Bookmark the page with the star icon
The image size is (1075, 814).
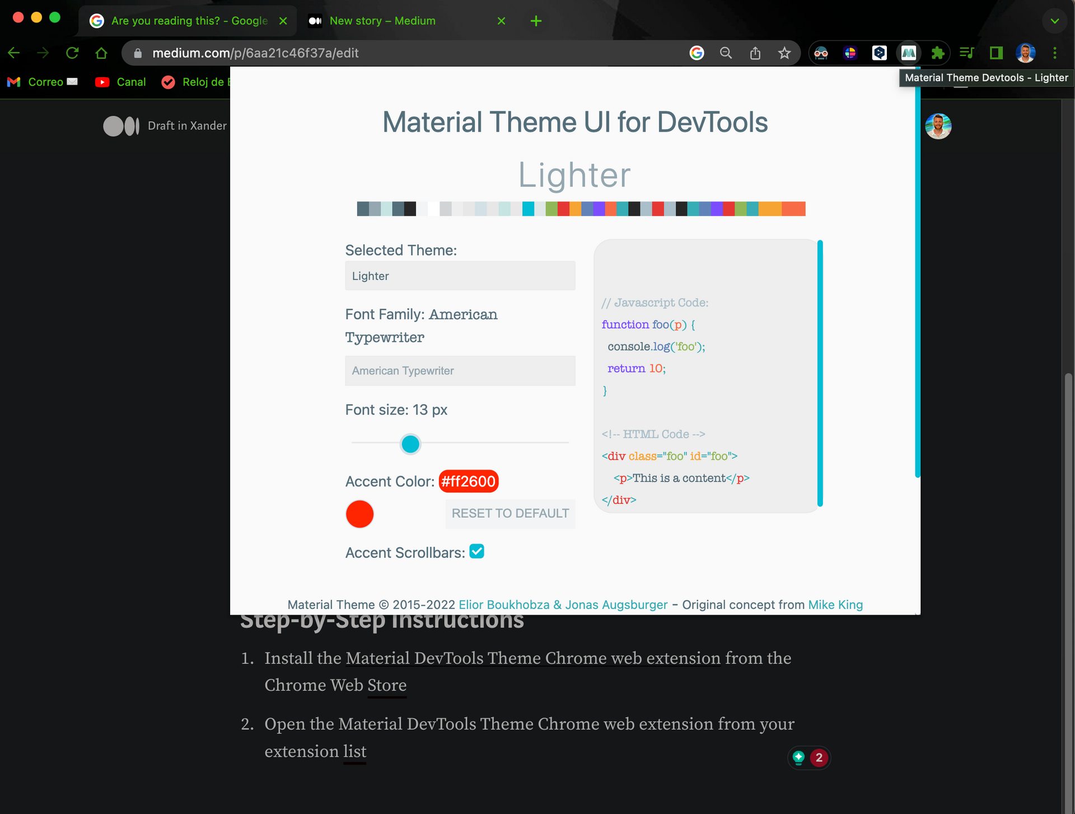coord(784,53)
